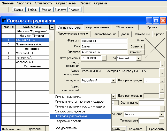Image resolution: width=167 pixels, height=131 pixels.
Task: Open the Данные menu
Action: [8, 3]
